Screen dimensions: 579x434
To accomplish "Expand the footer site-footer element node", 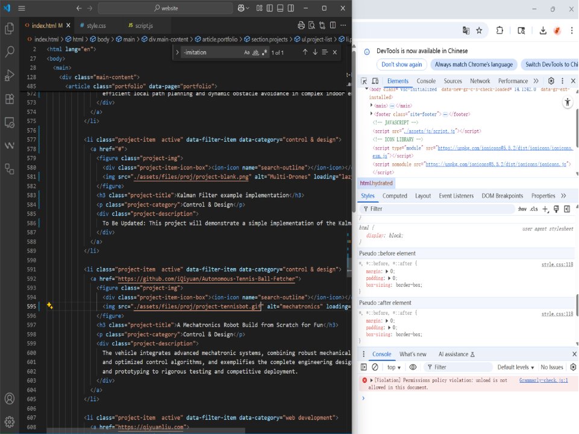I will click(372, 114).
